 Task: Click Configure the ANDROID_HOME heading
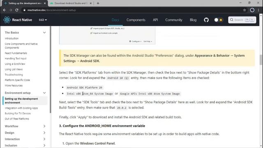click(102, 126)
